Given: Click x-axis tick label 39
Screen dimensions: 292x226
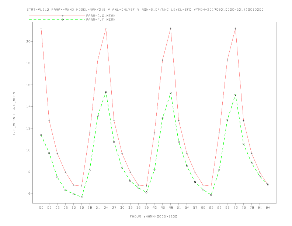Looking at the screenshot, I should point(146,208).
